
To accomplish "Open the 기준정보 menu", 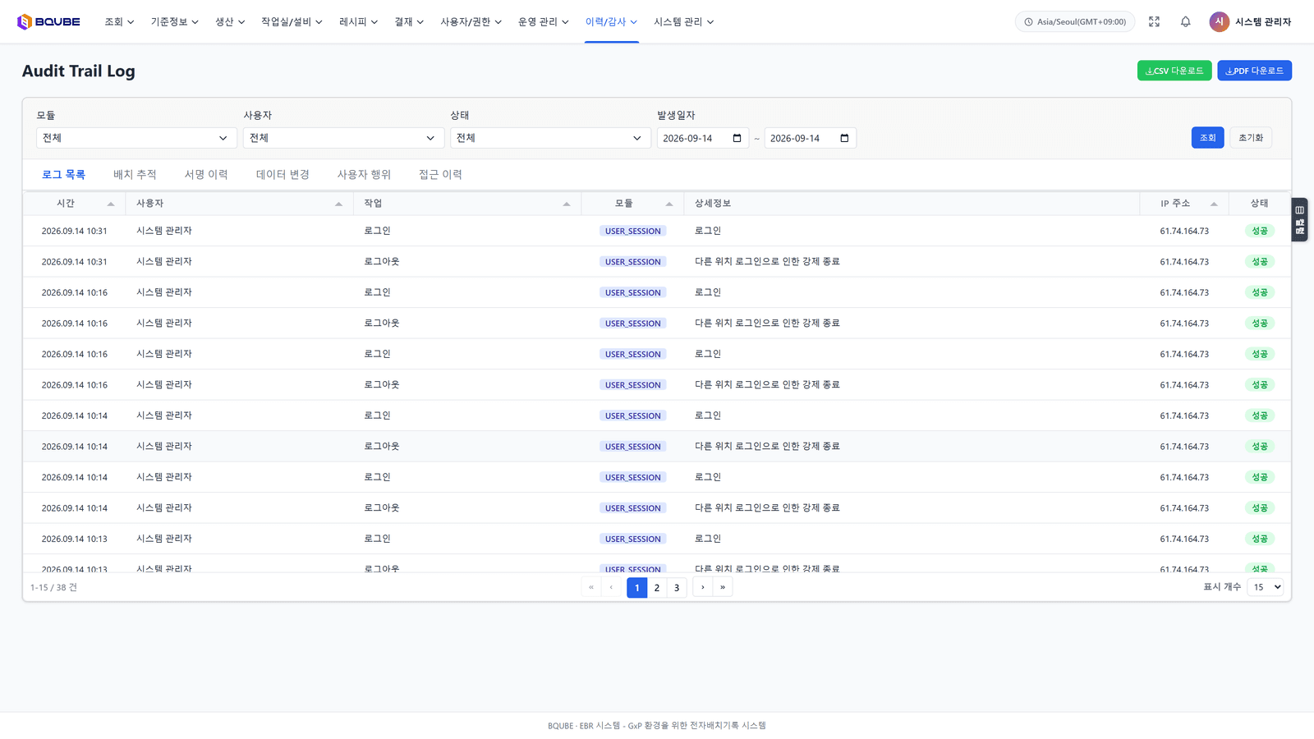I will (175, 22).
